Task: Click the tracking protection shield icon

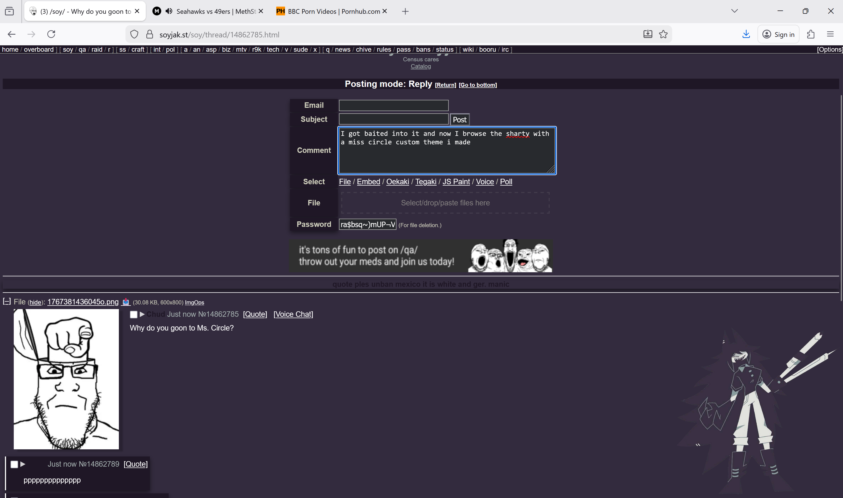Action: pos(134,34)
